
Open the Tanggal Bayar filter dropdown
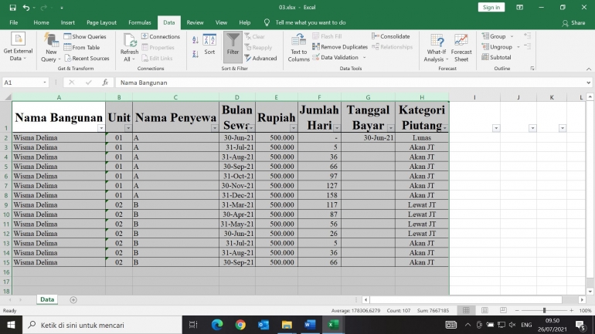(x=390, y=128)
